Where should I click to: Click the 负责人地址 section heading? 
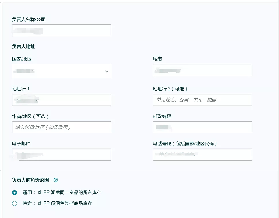point(24,46)
